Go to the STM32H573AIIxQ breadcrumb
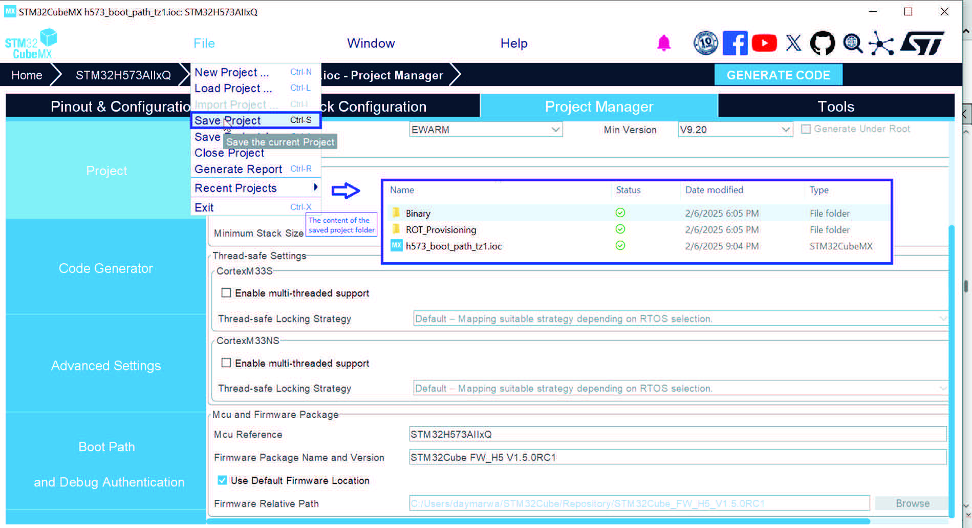 pyautogui.click(x=123, y=75)
